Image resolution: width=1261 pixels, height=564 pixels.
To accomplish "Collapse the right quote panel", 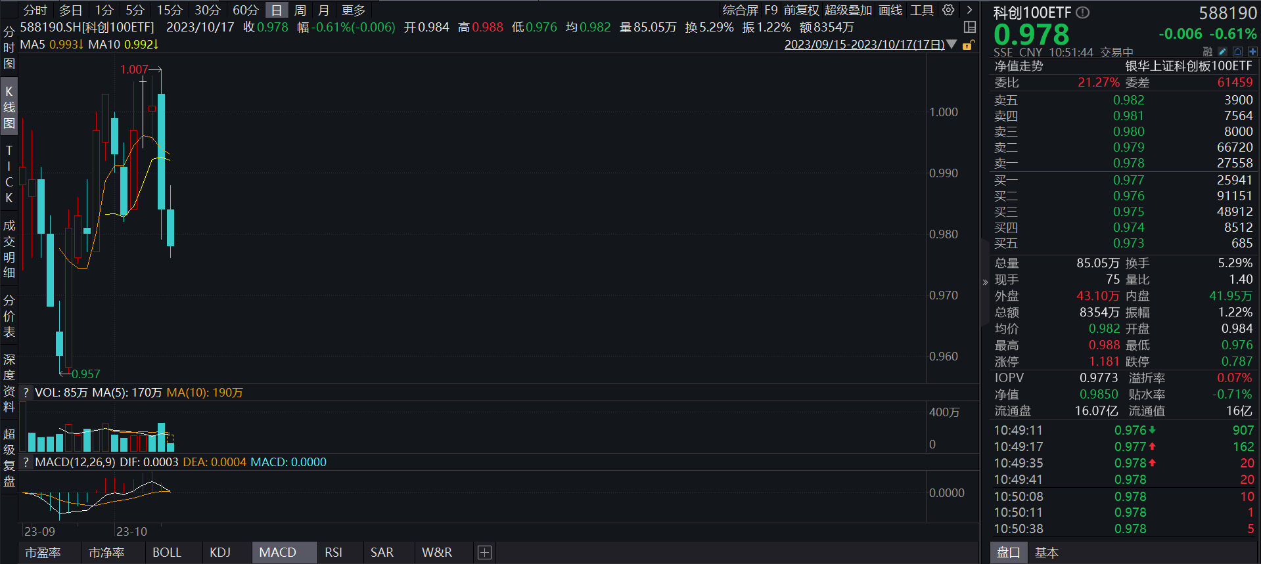I will [985, 282].
